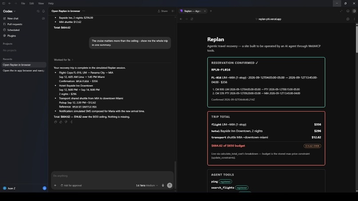Navigate forward in the in-app browser
358x201 pixels.
(186, 19)
